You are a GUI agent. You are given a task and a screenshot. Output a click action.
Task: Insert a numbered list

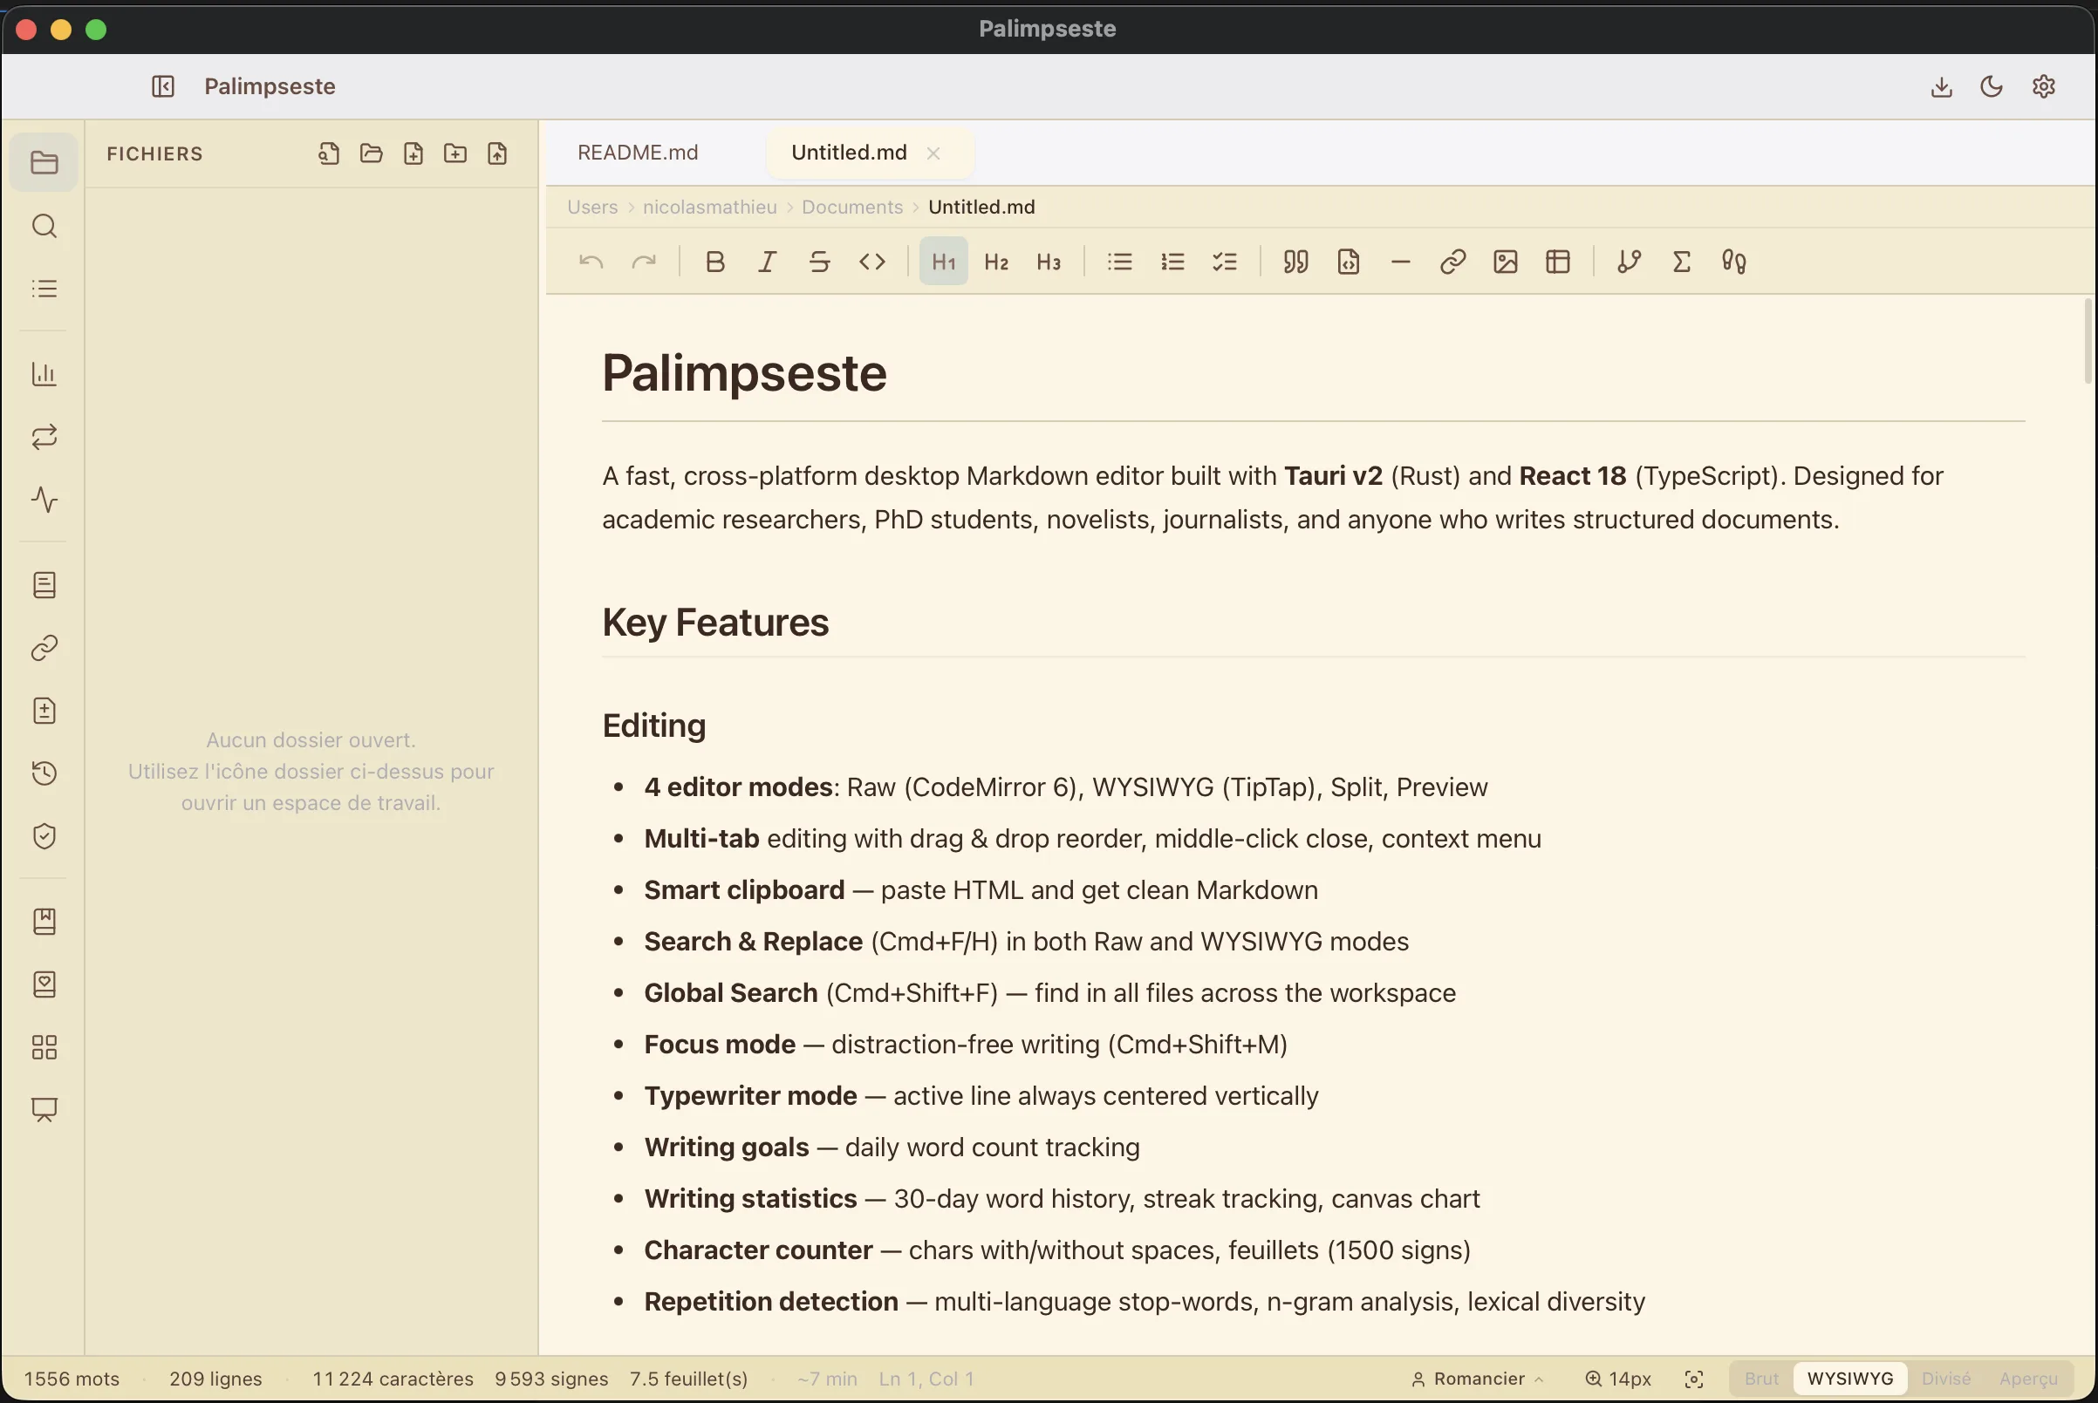coord(1172,262)
